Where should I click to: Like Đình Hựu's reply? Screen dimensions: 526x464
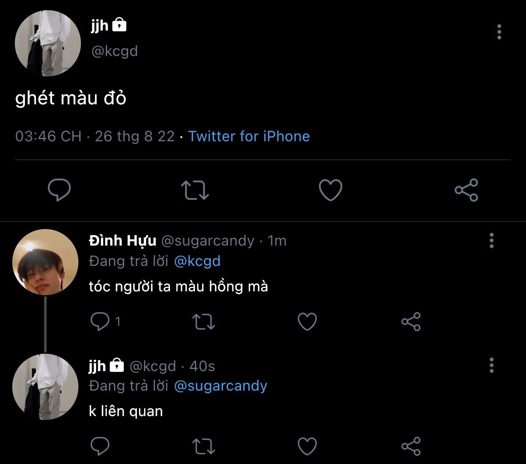307,321
